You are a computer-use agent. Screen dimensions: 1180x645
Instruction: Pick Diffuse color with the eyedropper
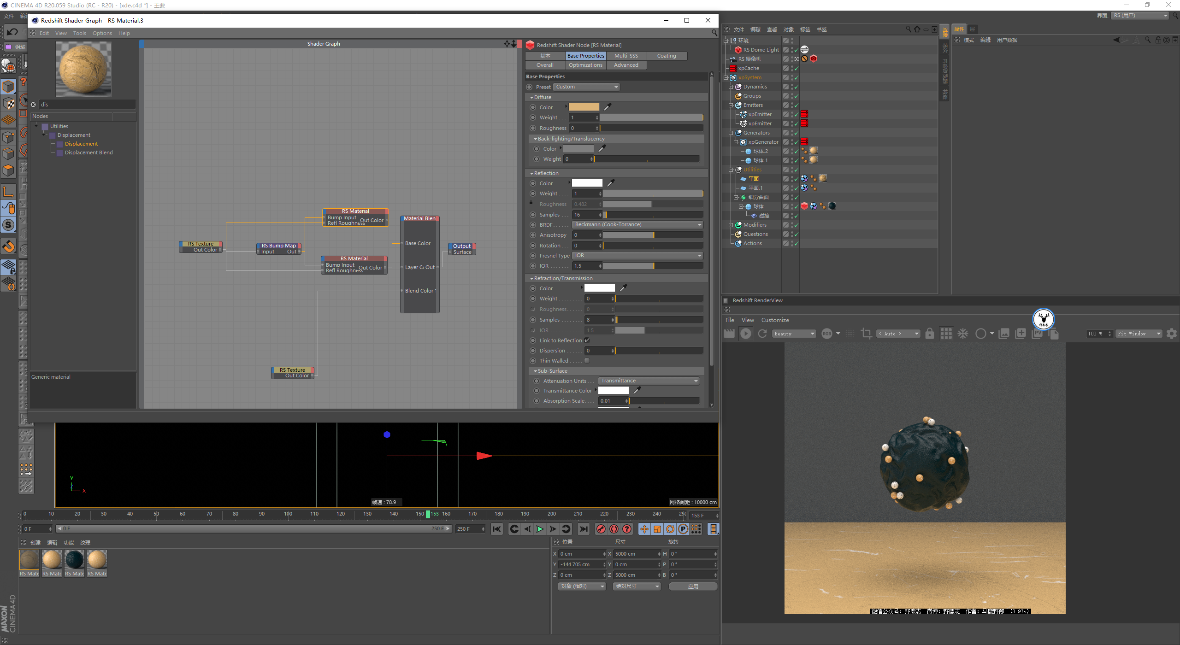click(608, 107)
